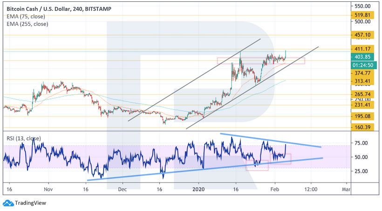Select the RSI (13, close) indicator label
382x211 pixels.
24,138
